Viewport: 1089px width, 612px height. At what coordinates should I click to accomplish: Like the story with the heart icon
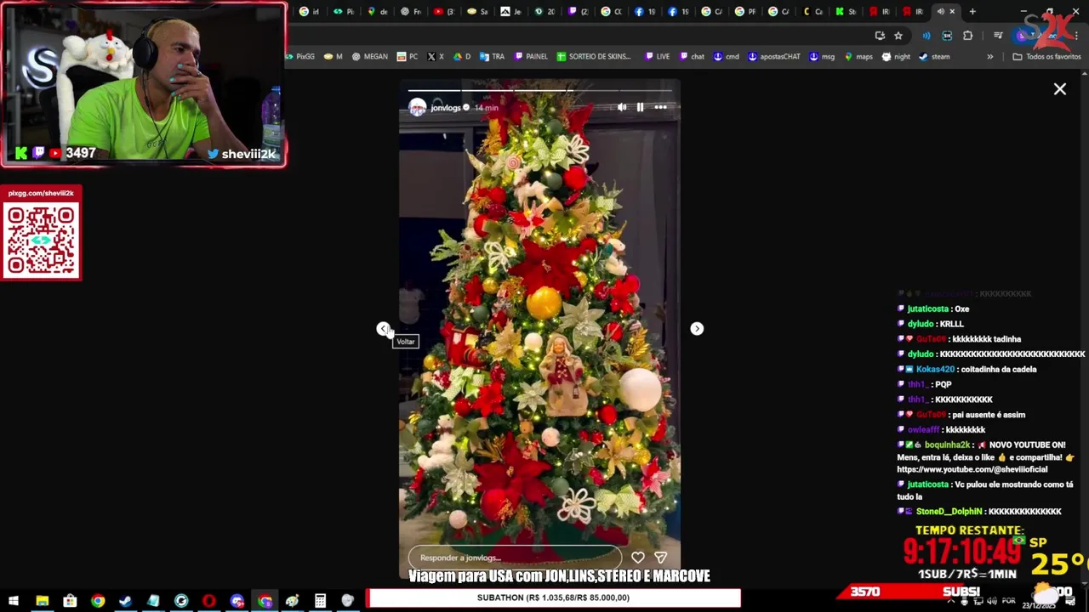coord(638,558)
